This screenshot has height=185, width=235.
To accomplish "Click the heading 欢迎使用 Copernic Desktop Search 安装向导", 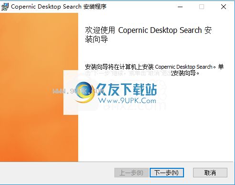I will point(148,35).
